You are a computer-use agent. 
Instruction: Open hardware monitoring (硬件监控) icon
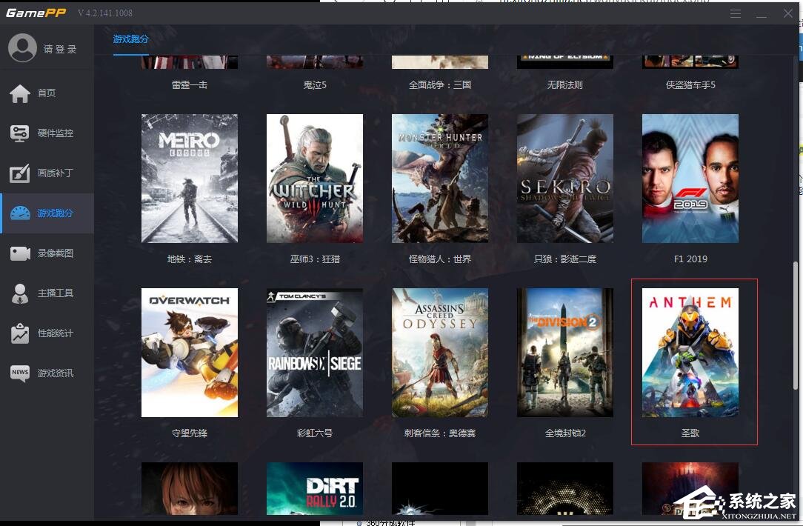(20, 133)
